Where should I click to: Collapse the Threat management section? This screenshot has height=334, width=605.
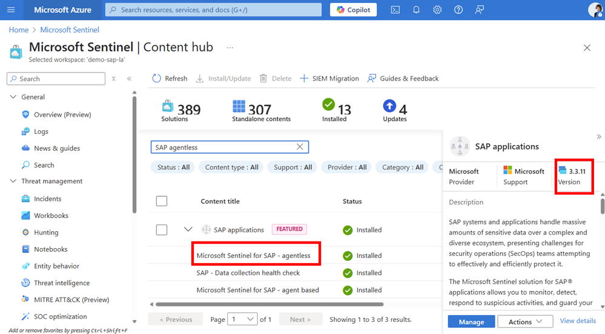(13, 181)
